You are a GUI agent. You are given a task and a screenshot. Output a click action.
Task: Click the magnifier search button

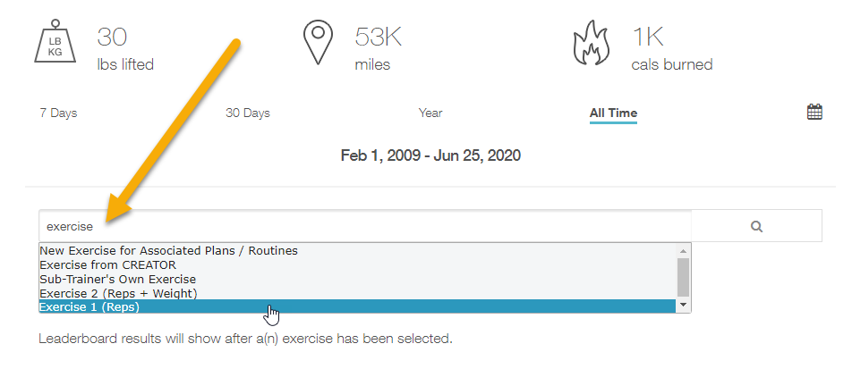[756, 226]
